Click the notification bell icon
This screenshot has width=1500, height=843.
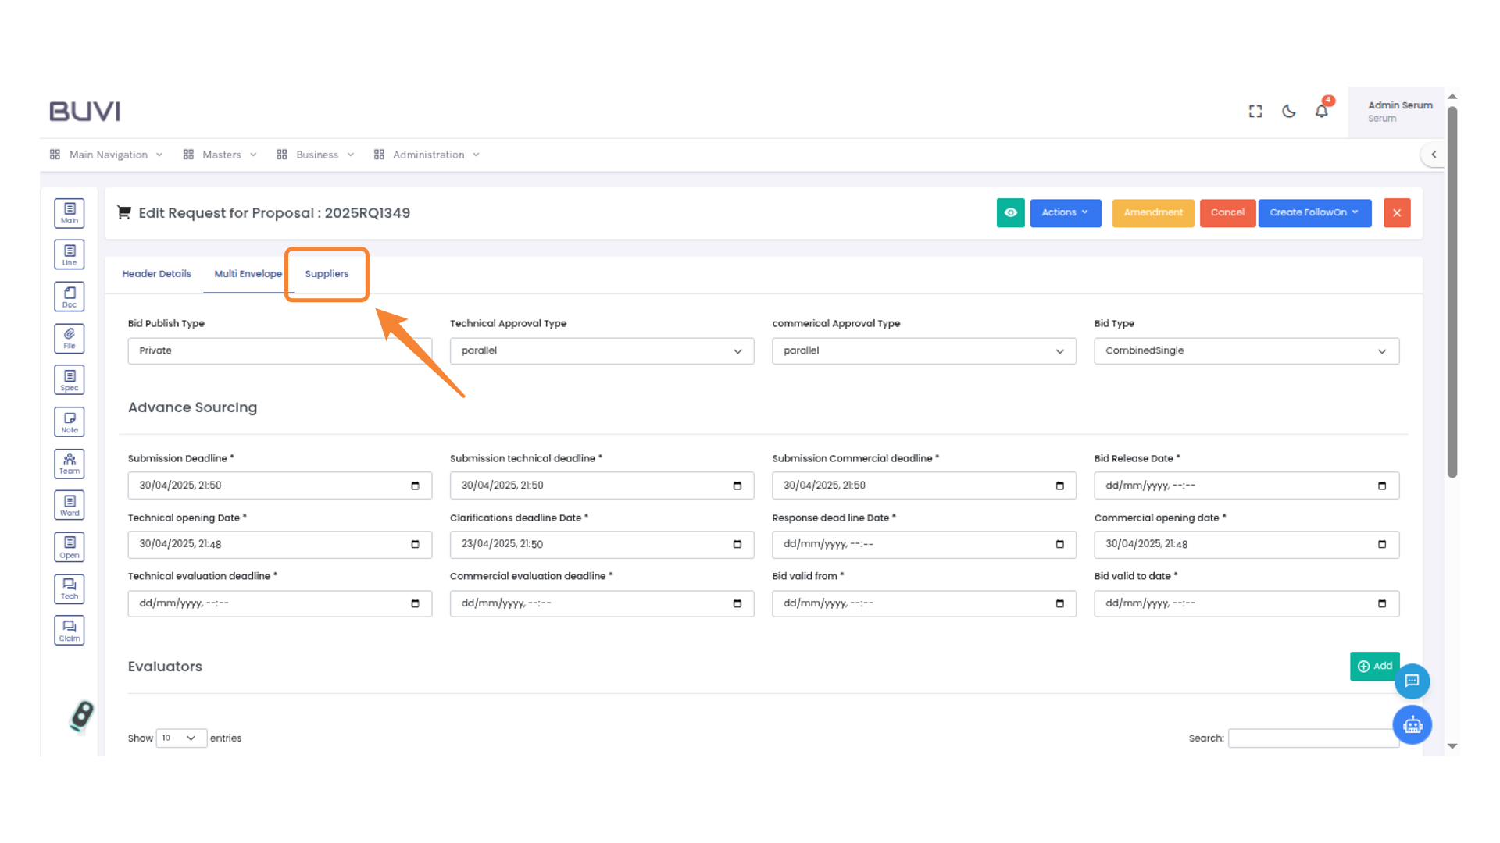pyautogui.click(x=1321, y=112)
